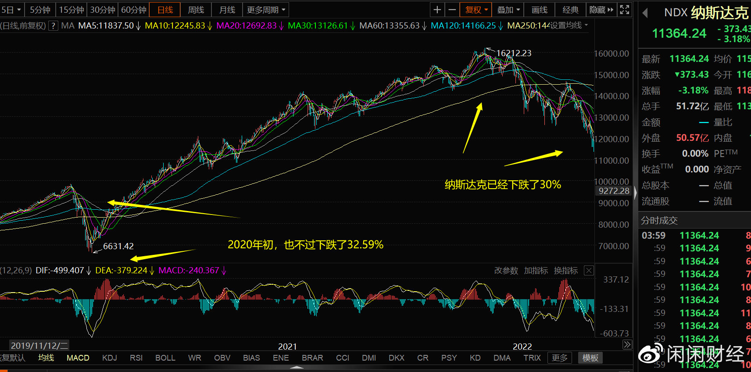
Task: Switch to 经典 classic layout
Action: click(571, 10)
